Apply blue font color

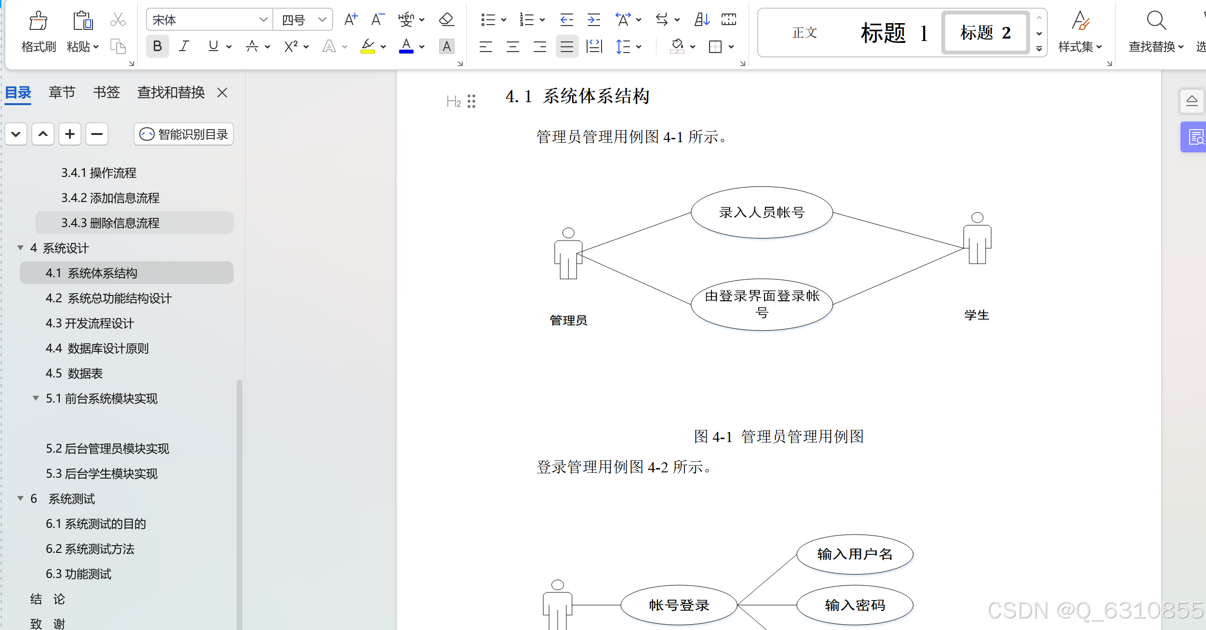pos(406,47)
